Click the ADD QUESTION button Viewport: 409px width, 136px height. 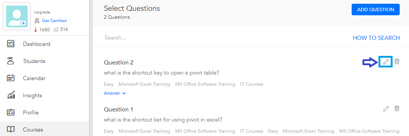click(x=375, y=10)
